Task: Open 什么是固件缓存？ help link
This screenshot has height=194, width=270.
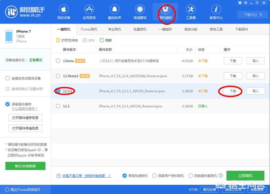Action: pyautogui.click(x=24, y=109)
